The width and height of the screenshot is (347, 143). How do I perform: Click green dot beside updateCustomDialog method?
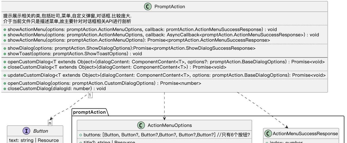5,75
